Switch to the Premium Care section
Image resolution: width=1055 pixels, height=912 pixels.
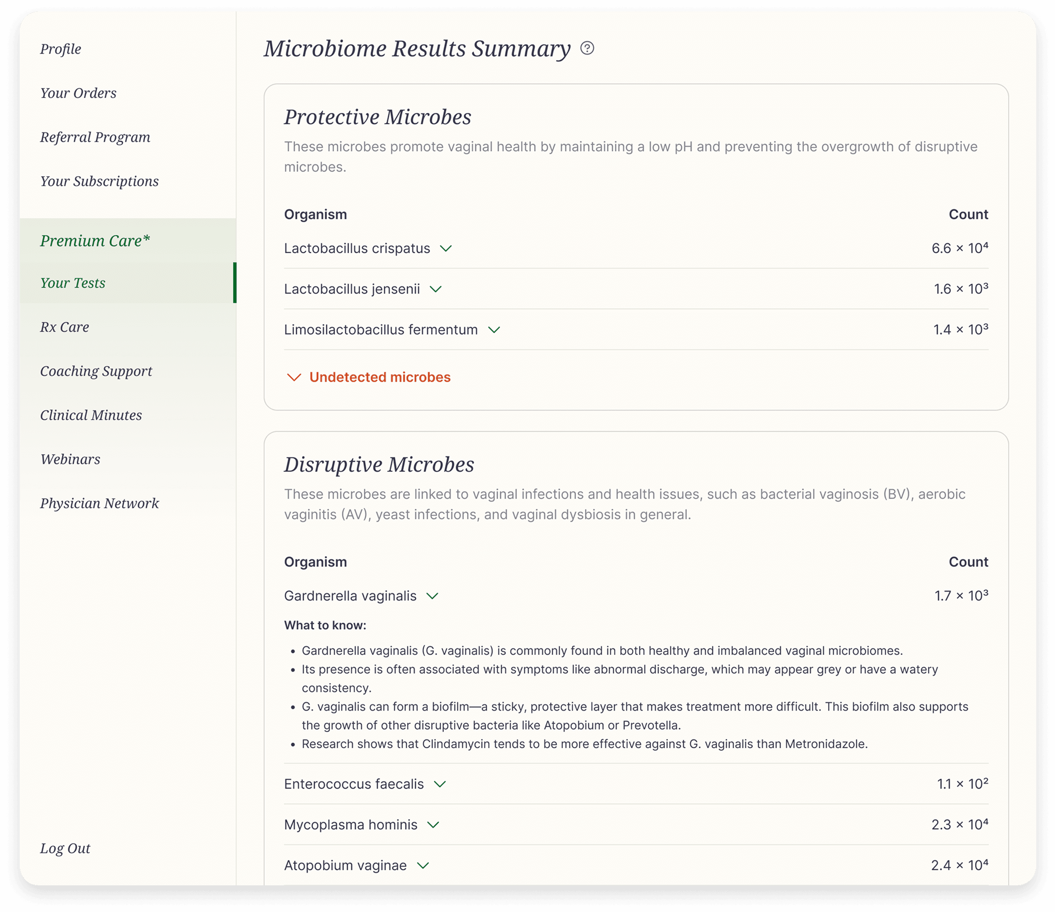(95, 240)
